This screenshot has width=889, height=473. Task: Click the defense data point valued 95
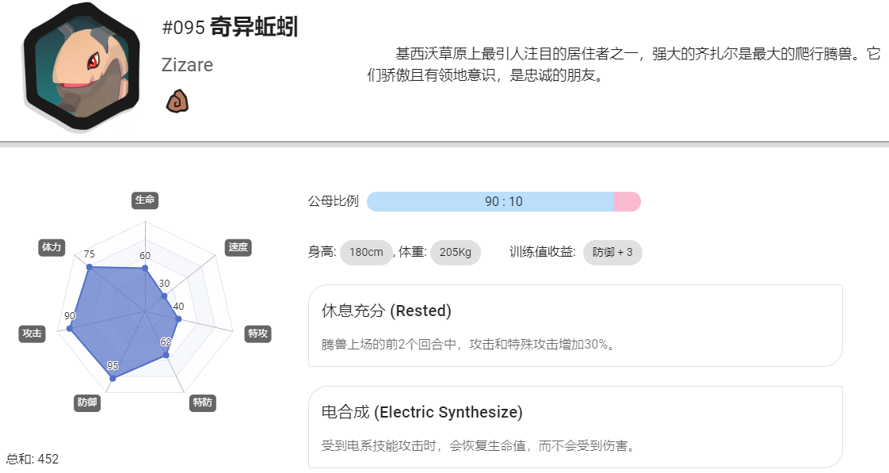point(113,378)
